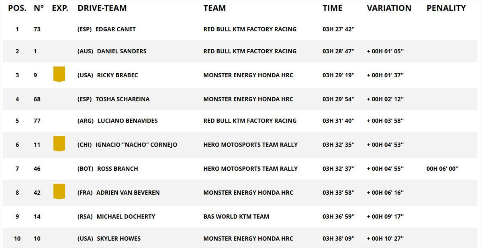Click the yellow badge beside Ricky Brabec
This screenshot has height=248, width=482.
(x=59, y=75)
